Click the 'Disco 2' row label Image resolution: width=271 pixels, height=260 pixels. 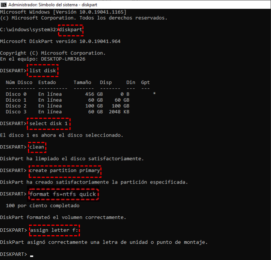[16, 106]
